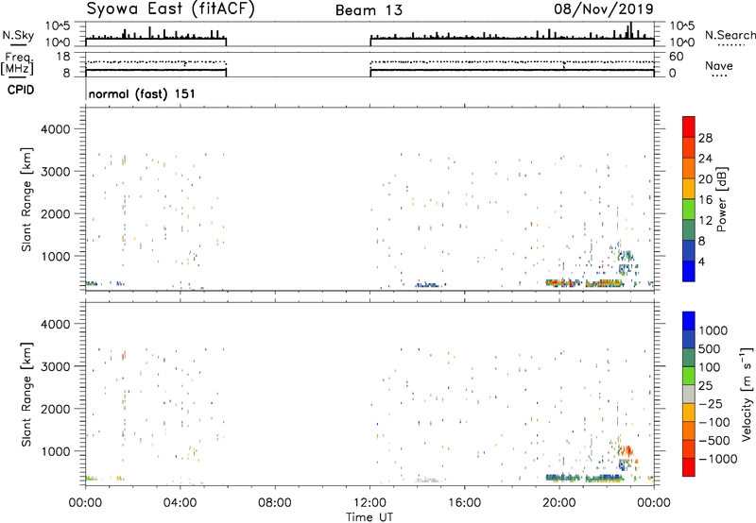Click the '20:00' time axis label
756x523 pixels.
click(559, 503)
